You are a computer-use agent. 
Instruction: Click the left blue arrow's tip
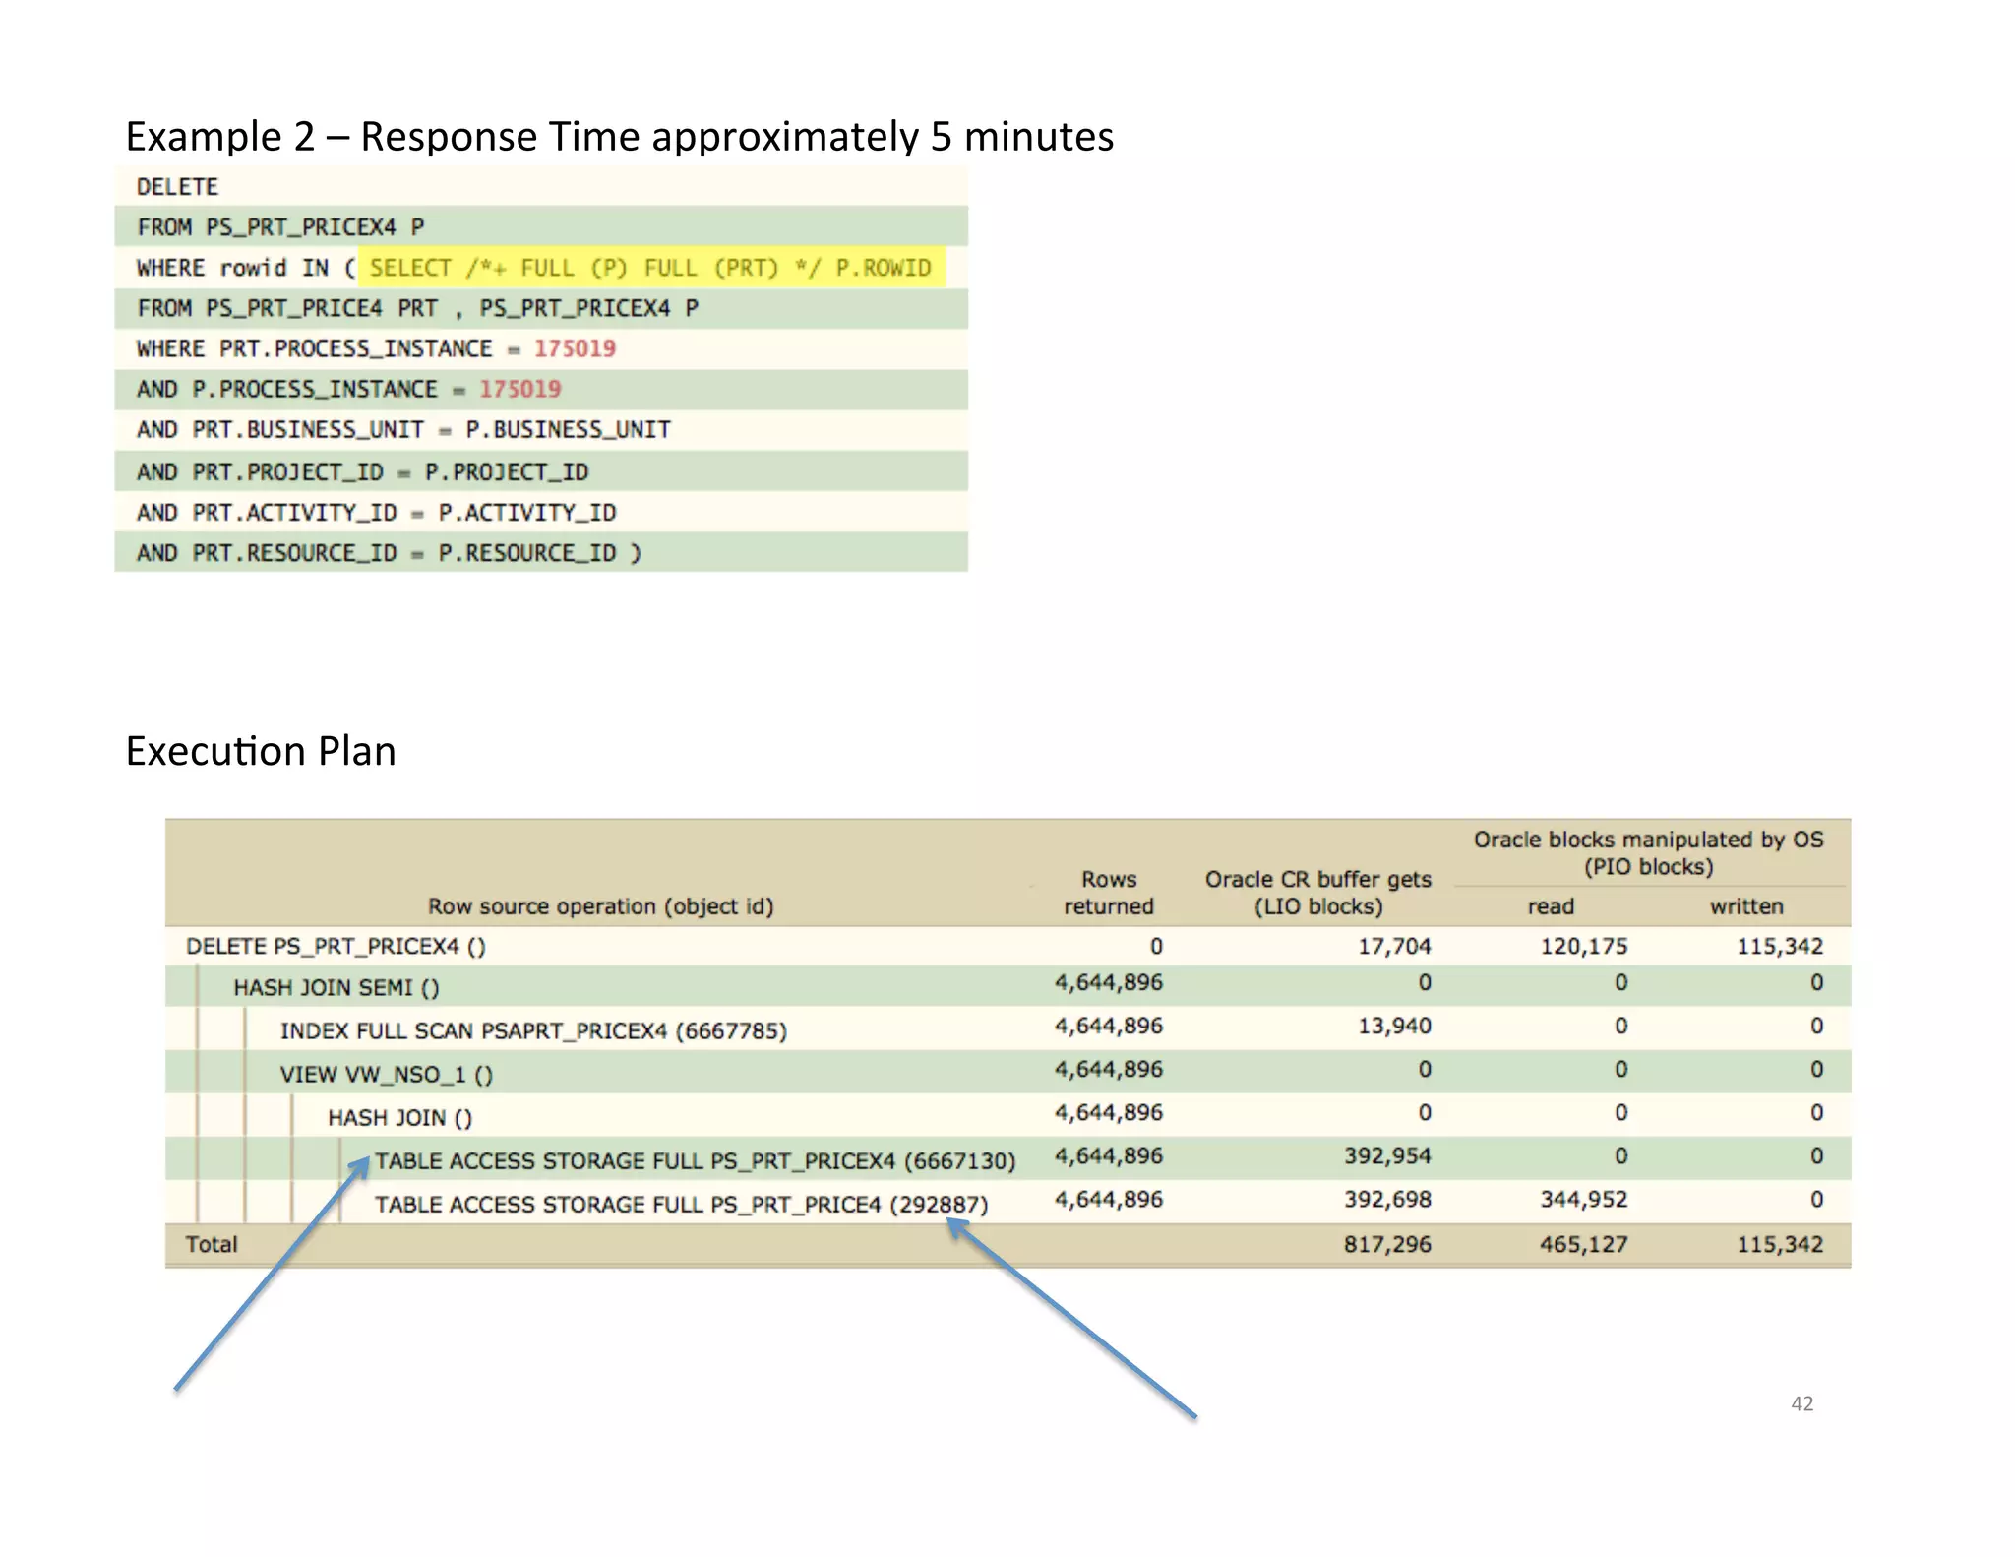click(x=366, y=1159)
